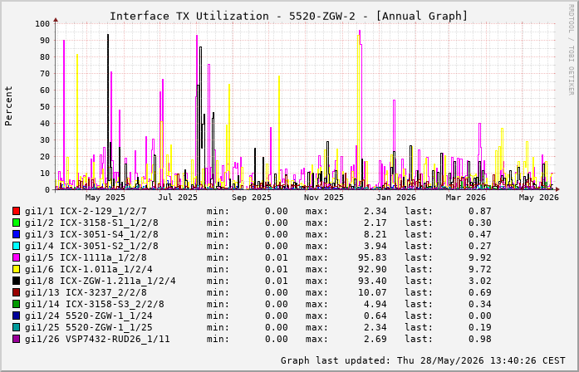Click the purple gi1/26 legend color swatch
The height and width of the screenshot is (372, 579).
17,339
